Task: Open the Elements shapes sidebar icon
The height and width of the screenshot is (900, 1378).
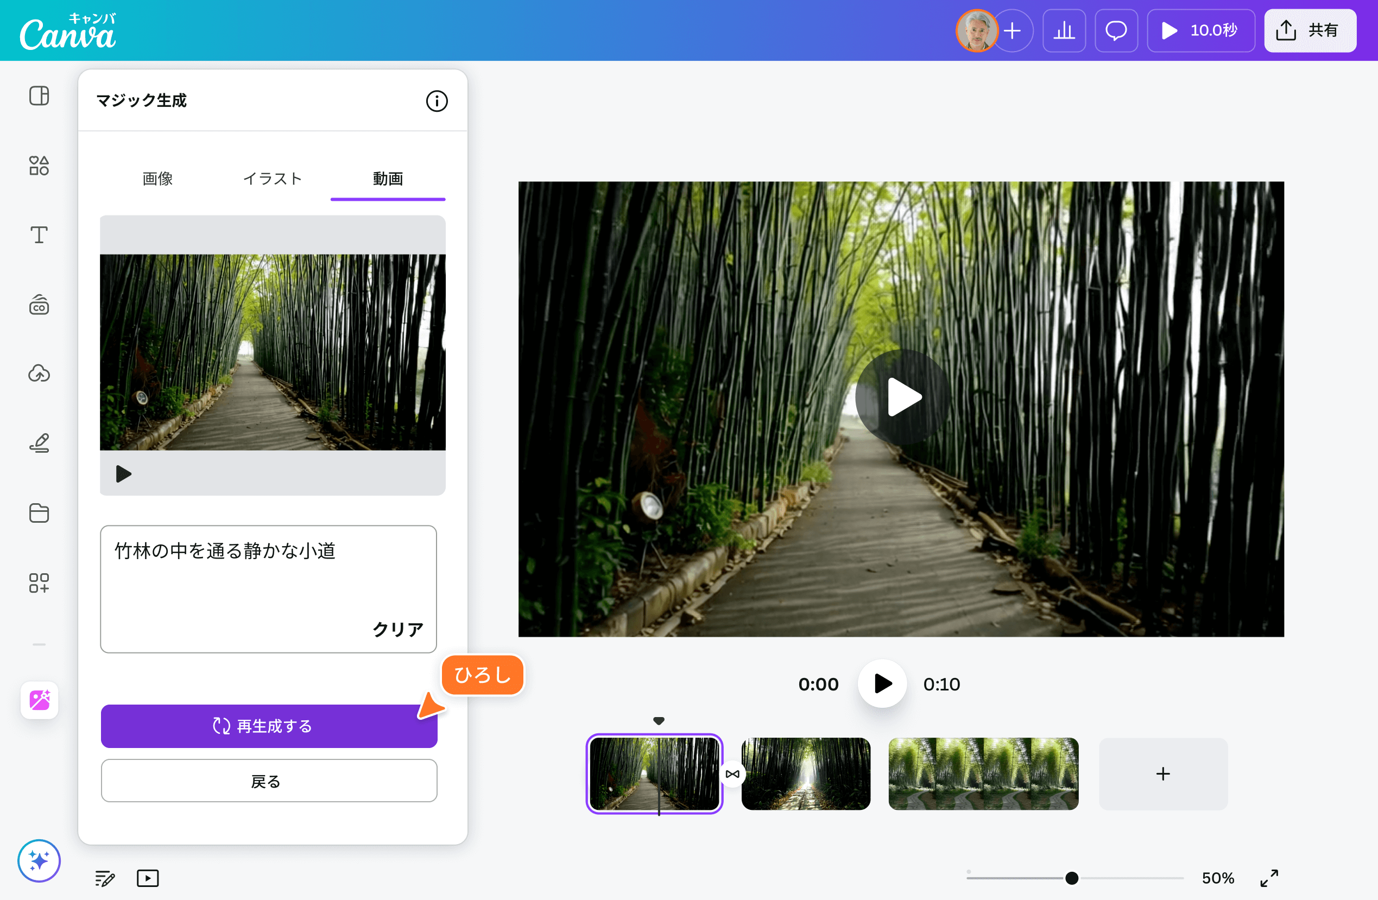Action: click(39, 166)
